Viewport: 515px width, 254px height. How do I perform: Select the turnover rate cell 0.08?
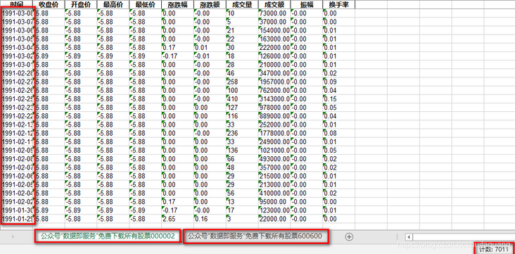coord(338,133)
